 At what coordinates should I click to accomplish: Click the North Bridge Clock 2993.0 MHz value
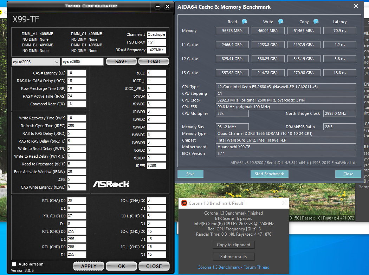pos(340,114)
